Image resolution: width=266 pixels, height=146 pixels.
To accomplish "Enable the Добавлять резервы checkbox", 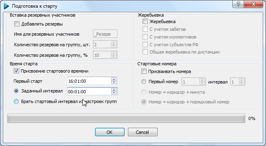I will [x=17, y=24].
